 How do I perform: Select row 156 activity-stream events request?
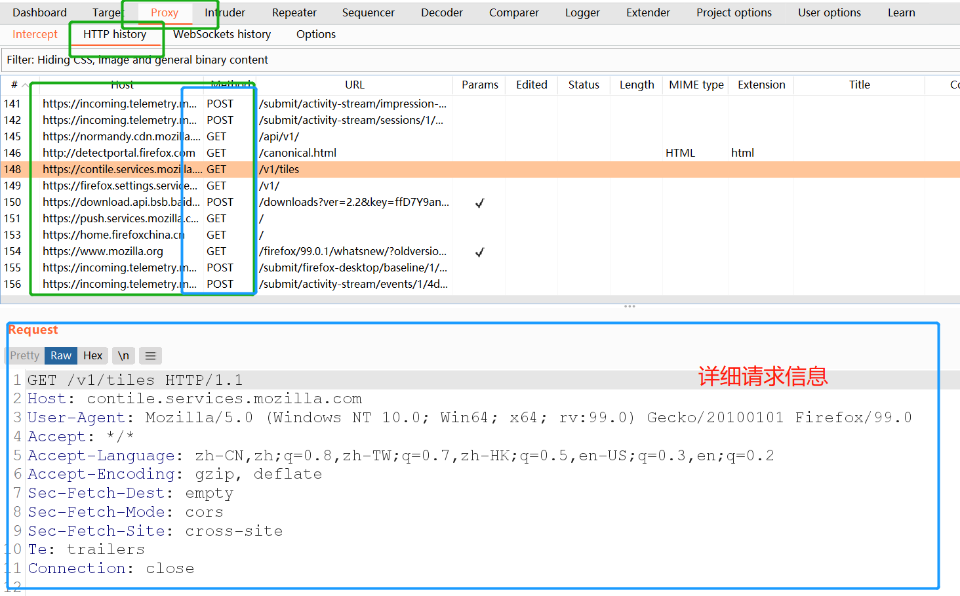pos(480,284)
